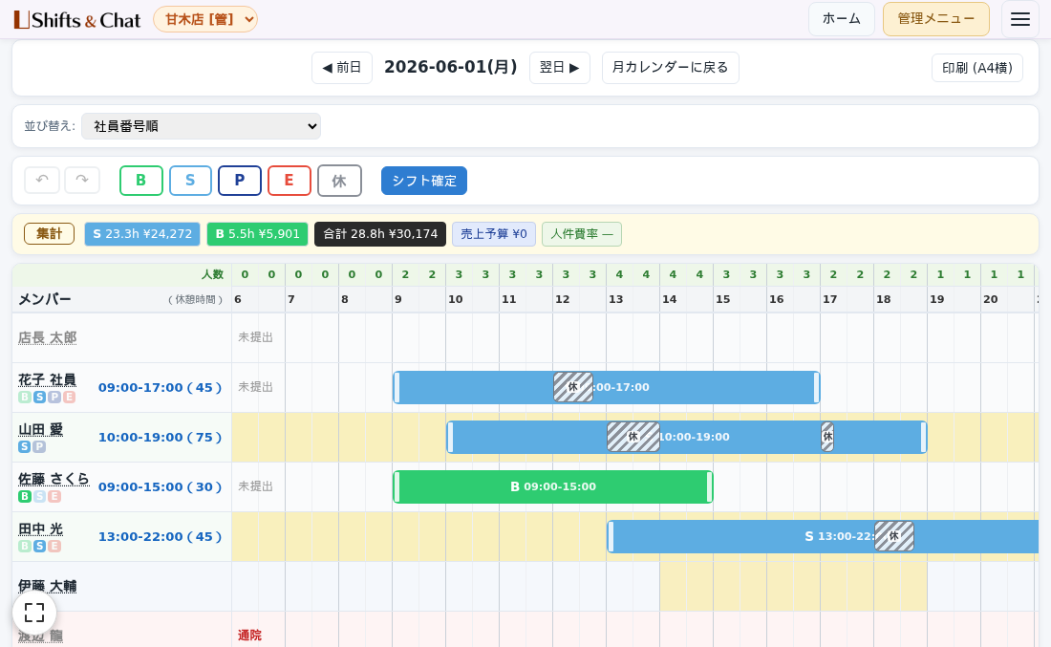The height and width of the screenshot is (647, 1051).
Task: Click the S skill badge under 山田 愛
Action: point(25,446)
